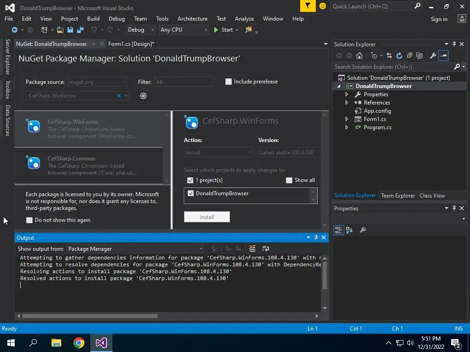The image size is (470, 352).
Task: Click the Search Solution Explorer field
Action: 392,67
